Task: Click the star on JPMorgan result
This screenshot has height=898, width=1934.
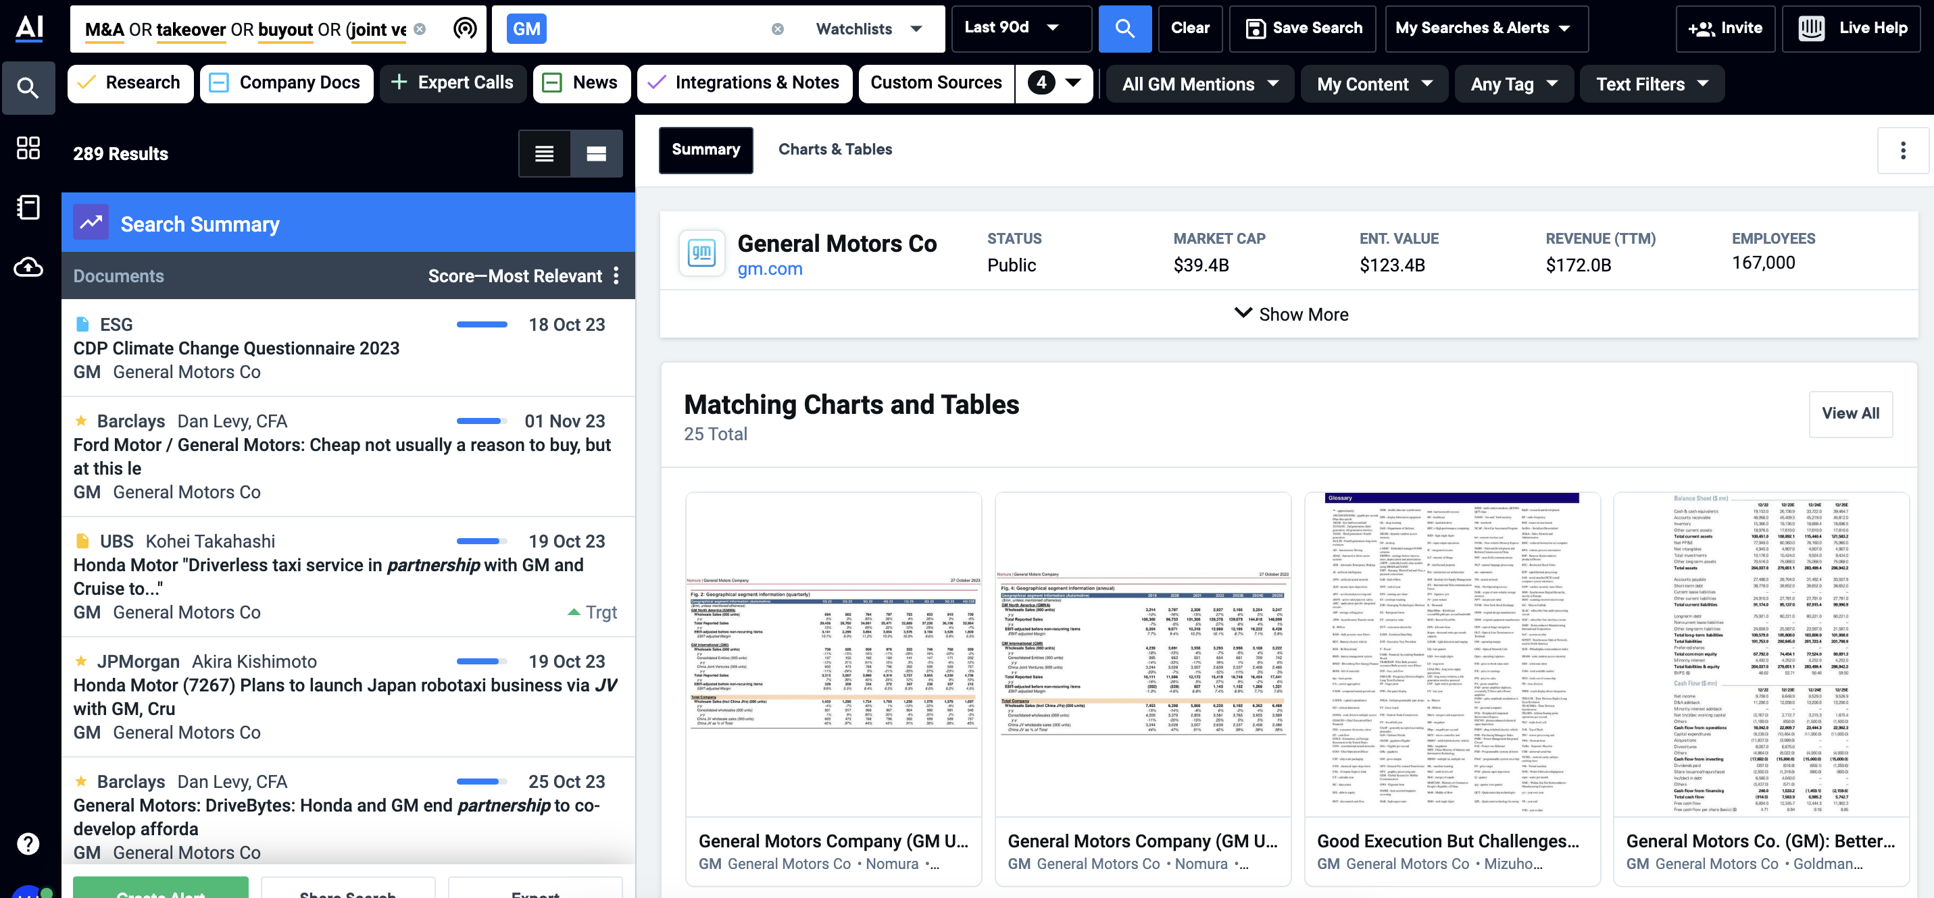Action: pyautogui.click(x=81, y=662)
